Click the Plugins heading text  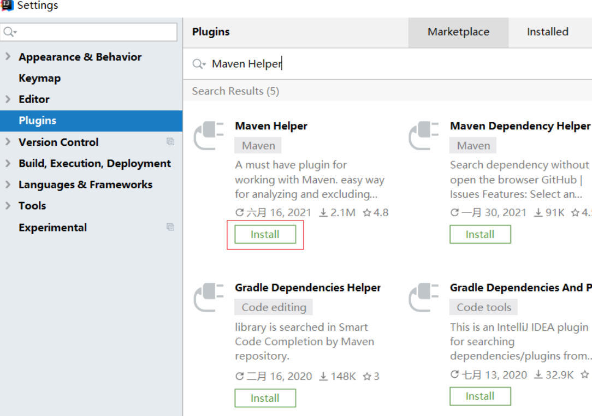point(211,32)
